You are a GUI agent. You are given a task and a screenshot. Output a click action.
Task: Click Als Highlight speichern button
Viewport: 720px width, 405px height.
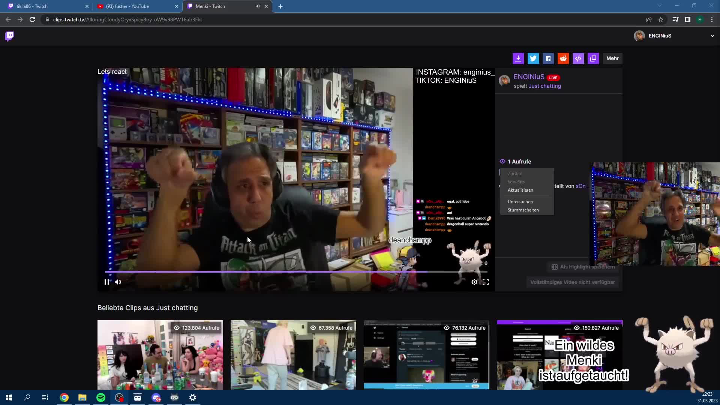coord(583,267)
